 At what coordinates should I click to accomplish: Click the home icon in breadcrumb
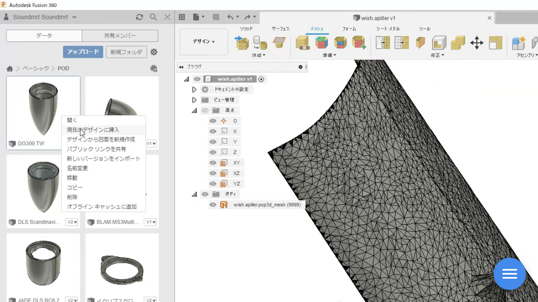[10, 68]
